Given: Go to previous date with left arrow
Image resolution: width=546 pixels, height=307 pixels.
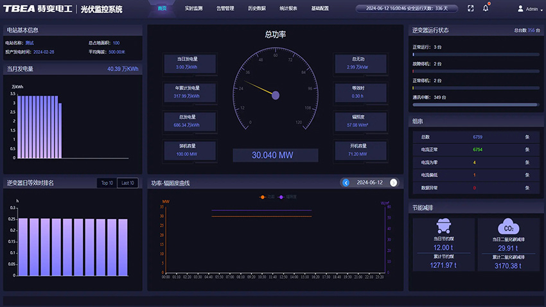Looking at the screenshot, I should [x=346, y=182].
